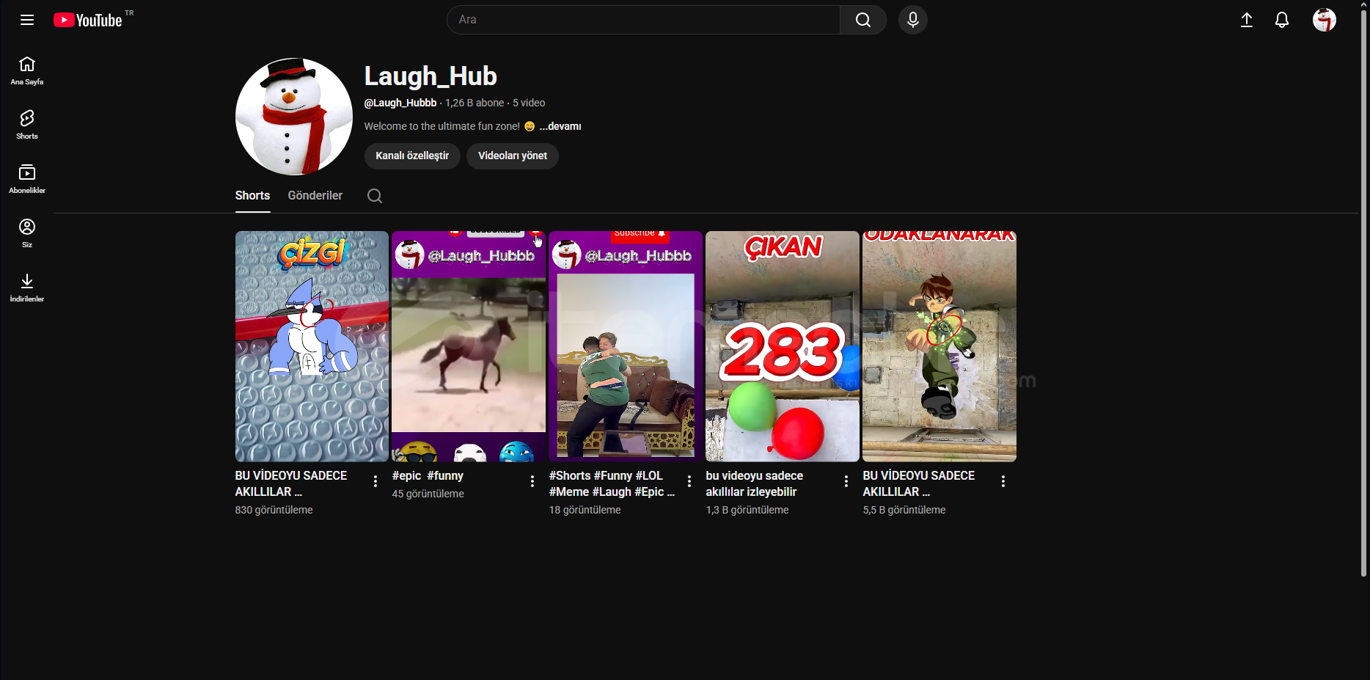
Task: Click Videoları yönet button
Action: point(512,156)
